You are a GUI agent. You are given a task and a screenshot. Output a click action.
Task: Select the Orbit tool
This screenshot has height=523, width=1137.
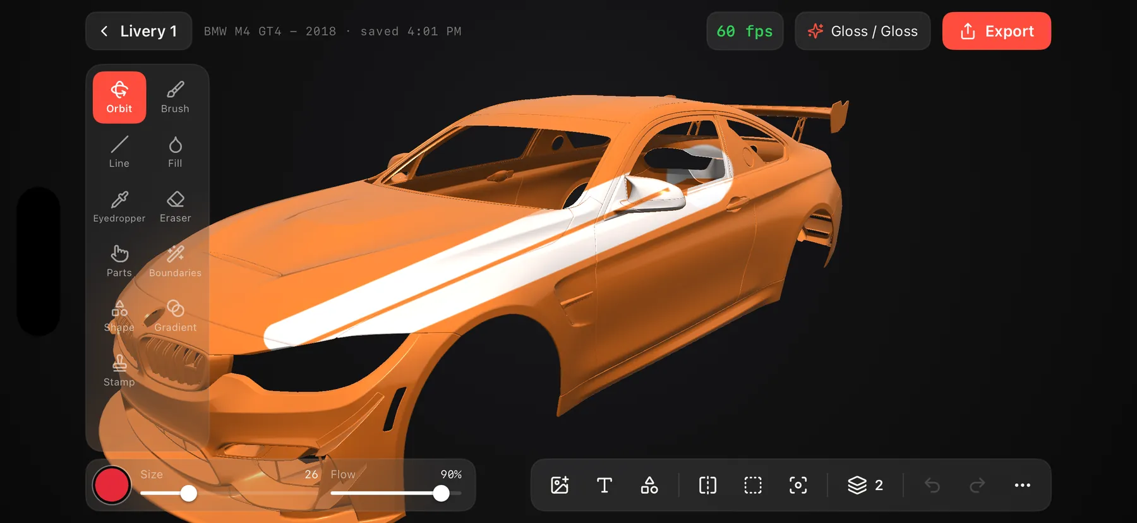119,97
